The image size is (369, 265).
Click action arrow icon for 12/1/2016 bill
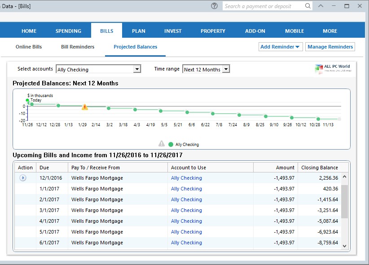pos(23,178)
